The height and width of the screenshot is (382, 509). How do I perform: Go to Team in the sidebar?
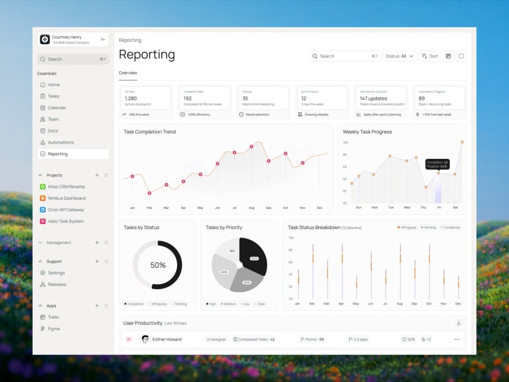73,119
